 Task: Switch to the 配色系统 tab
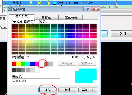(71, 17)
